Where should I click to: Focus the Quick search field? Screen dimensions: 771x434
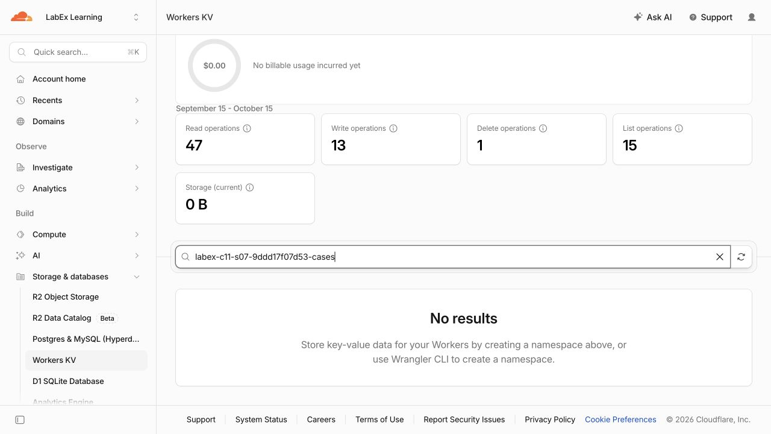coord(78,52)
